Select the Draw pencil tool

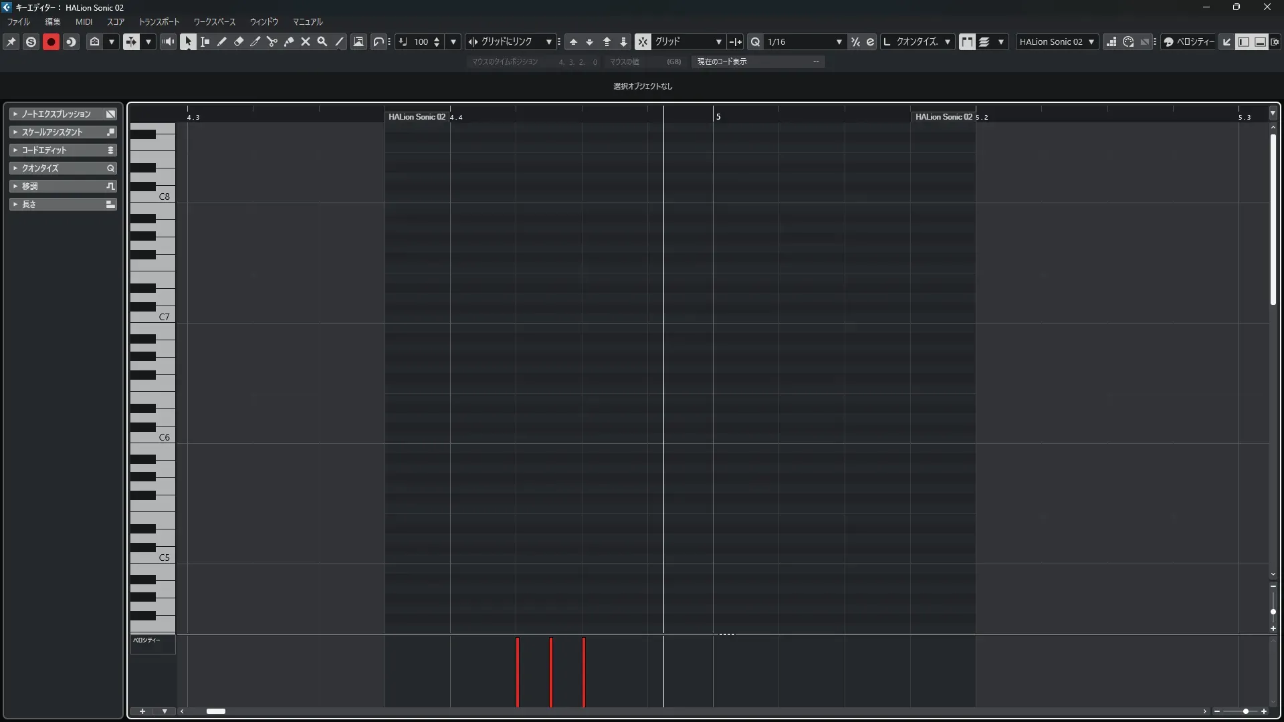[222, 41]
